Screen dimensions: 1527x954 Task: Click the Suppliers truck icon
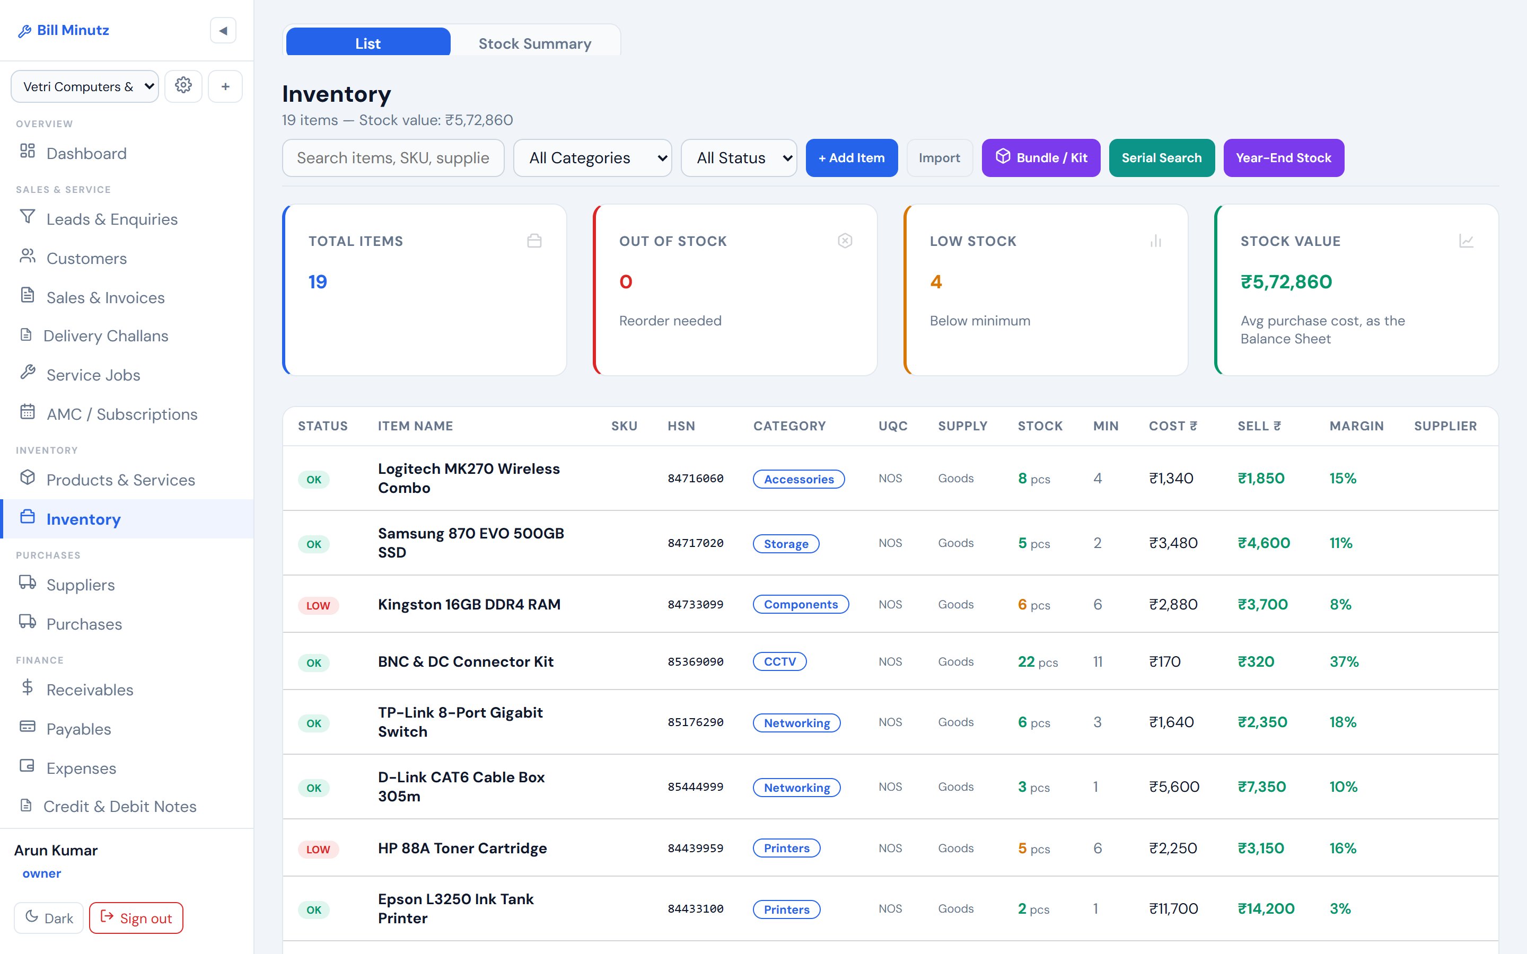click(27, 582)
